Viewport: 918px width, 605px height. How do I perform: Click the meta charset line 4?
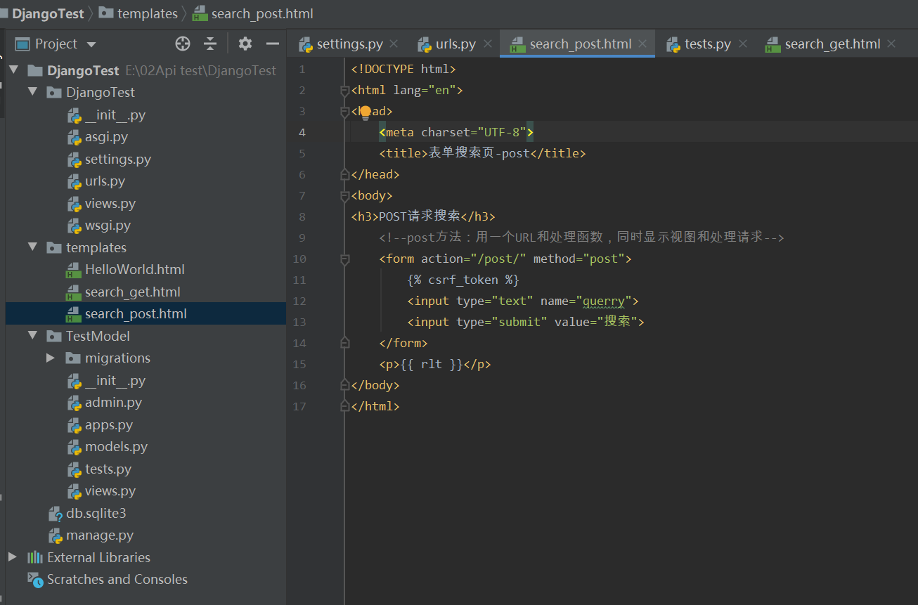(456, 132)
